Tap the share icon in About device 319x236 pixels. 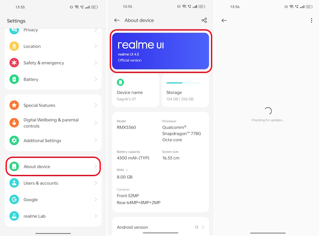[x=204, y=20]
